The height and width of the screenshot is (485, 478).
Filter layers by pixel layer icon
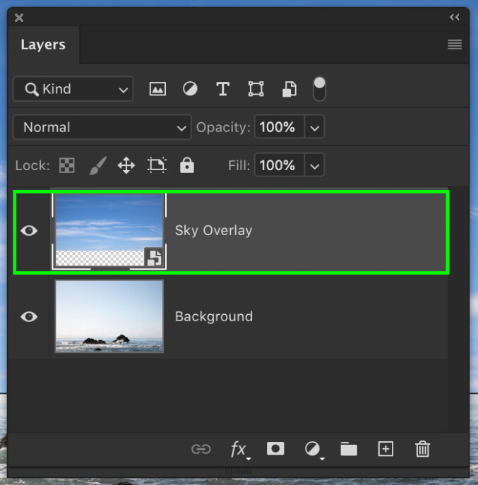click(x=157, y=89)
